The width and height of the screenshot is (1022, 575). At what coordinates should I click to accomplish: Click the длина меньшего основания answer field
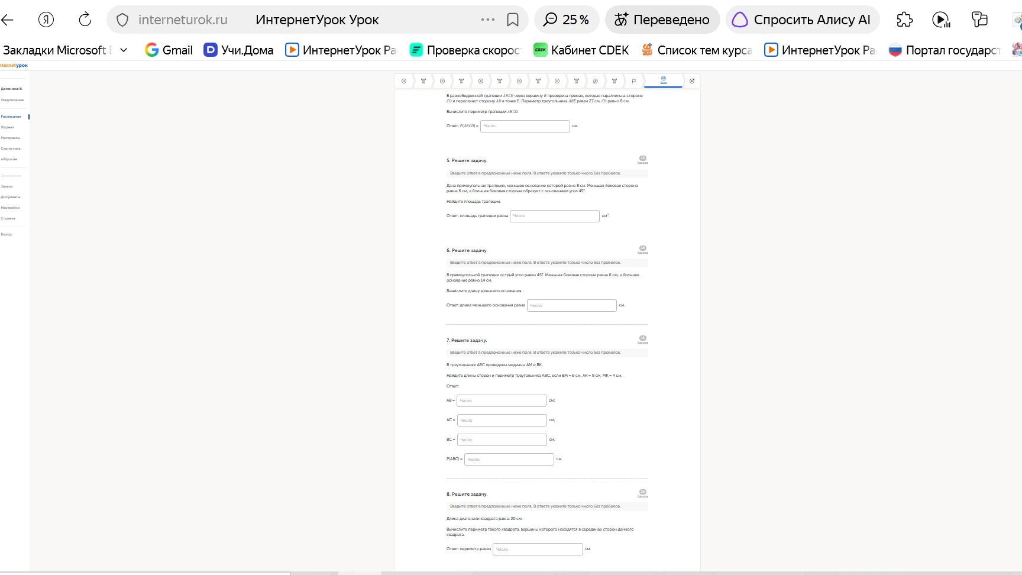(572, 305)
